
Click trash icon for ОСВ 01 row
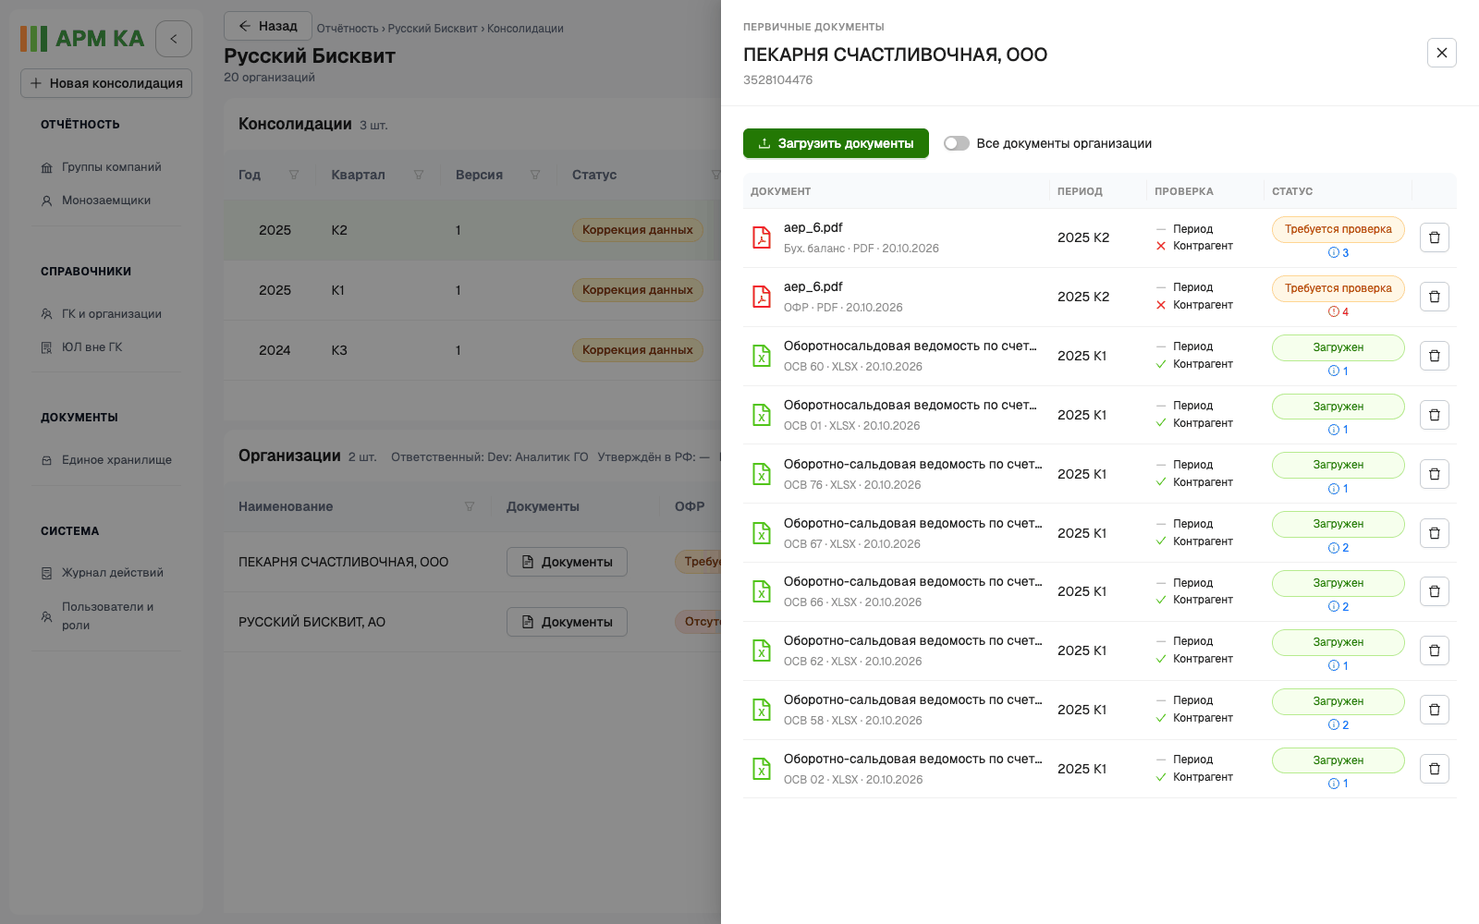coord(1434,415)
